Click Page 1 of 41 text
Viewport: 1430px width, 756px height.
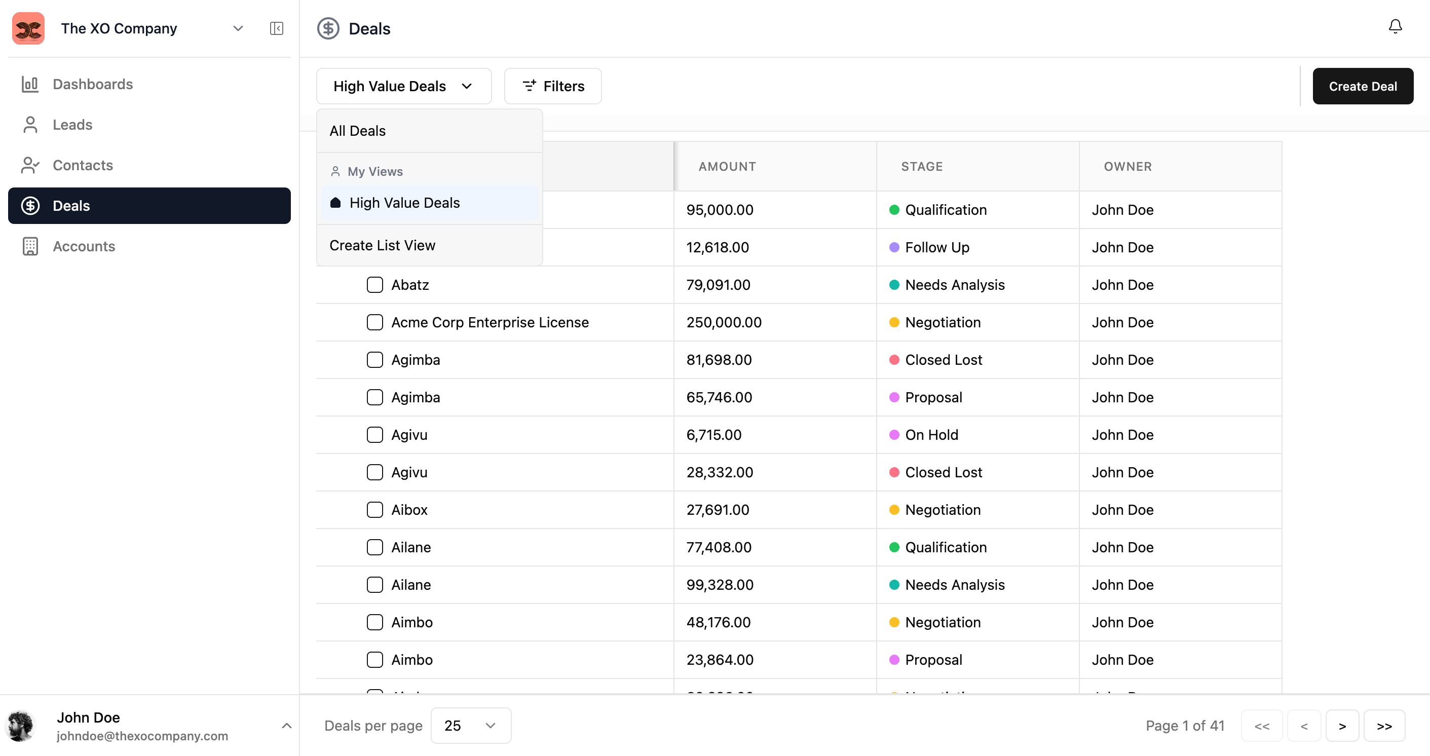1185,726
